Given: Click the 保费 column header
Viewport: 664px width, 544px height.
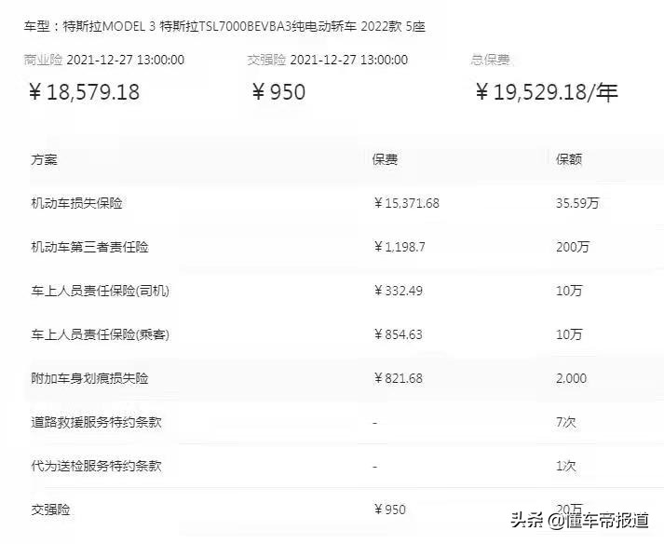Looking at the screenshot, I should click(x=385, y=159).
